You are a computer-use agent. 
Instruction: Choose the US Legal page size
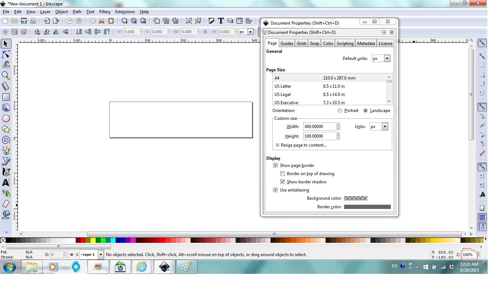tap(330, 94)
